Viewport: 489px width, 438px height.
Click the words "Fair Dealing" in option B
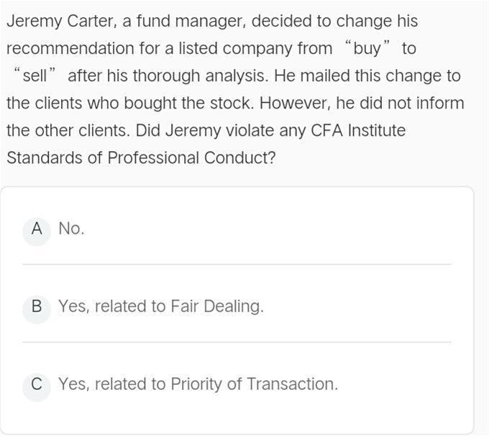tap(217, 306)
